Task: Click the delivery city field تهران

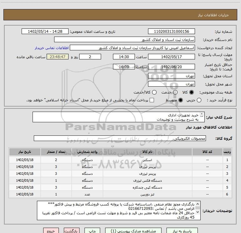Action: tap(172, 84)
